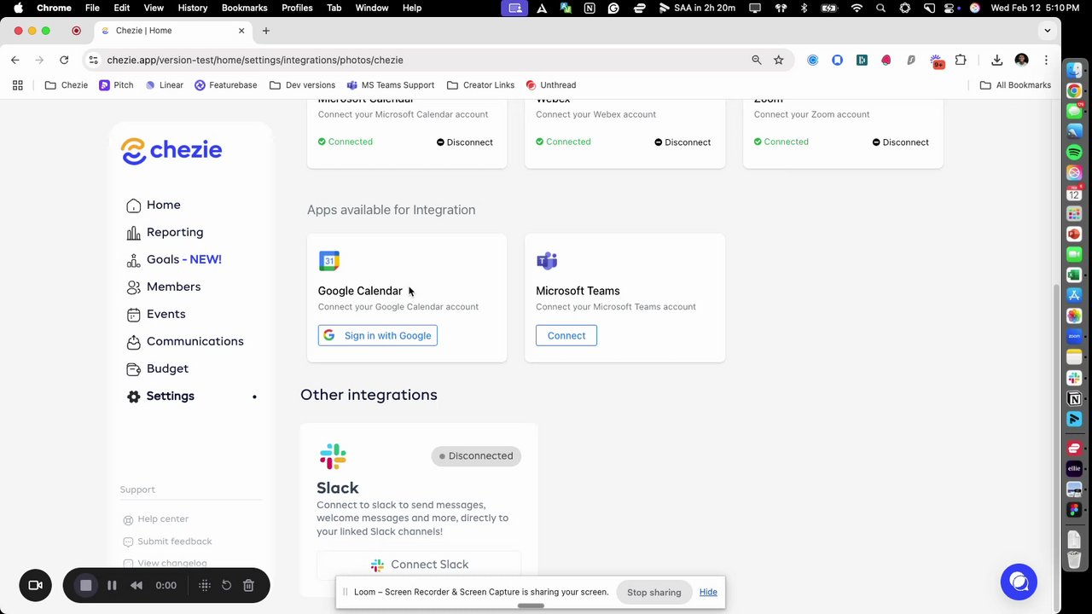The image size is (1092, 614).
Task: Open the Intercom chat bubble
Action: pyautogui.click(x=1019, y=582)
